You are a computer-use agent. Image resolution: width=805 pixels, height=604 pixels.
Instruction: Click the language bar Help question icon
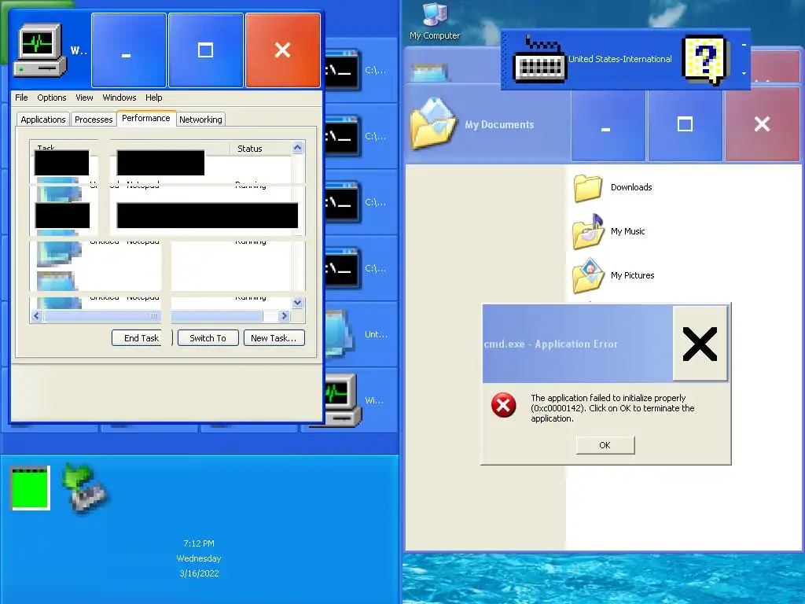pyautogui.click(x=705, y=60)
